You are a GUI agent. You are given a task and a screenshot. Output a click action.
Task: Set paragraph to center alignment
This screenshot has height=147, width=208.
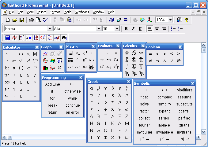[x=157, y=29]
